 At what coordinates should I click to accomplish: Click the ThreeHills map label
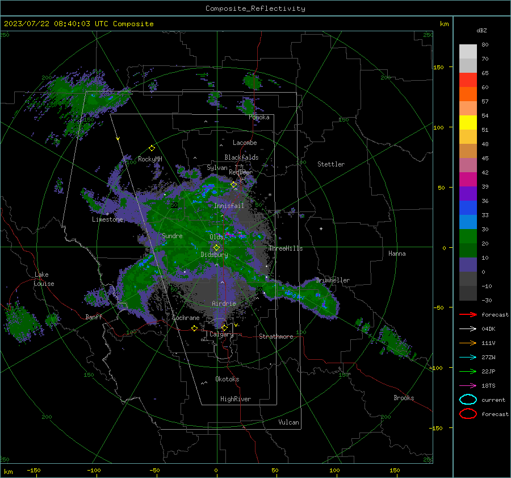(286, 248)
